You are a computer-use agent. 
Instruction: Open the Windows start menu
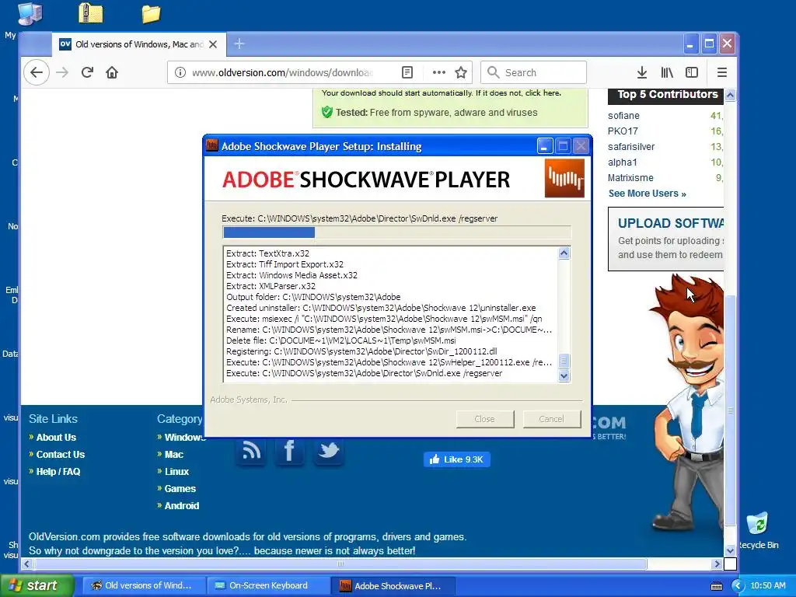coord(37,585)
